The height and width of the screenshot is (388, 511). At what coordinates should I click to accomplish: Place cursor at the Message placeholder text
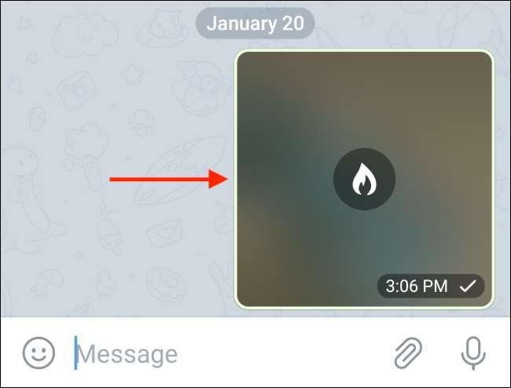pos(127,354)
